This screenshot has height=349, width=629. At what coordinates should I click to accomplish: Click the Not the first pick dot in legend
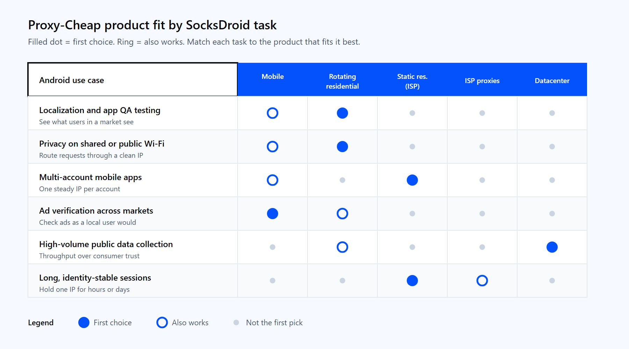(236, 322)
